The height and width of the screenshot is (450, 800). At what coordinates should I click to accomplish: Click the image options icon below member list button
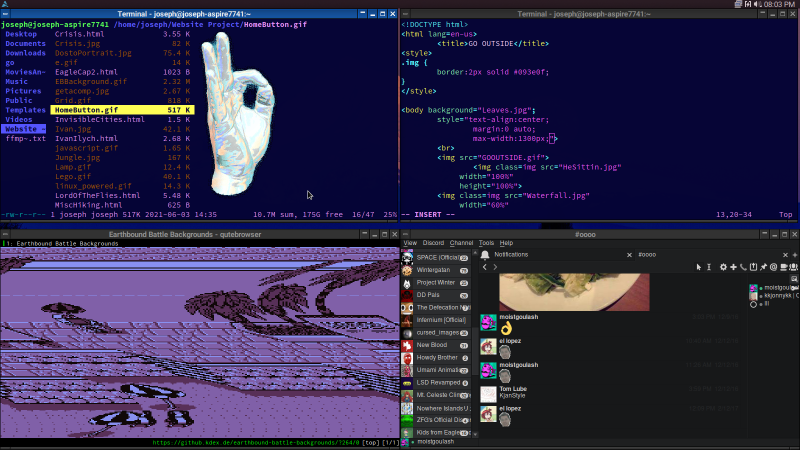[x=794, y=278]
